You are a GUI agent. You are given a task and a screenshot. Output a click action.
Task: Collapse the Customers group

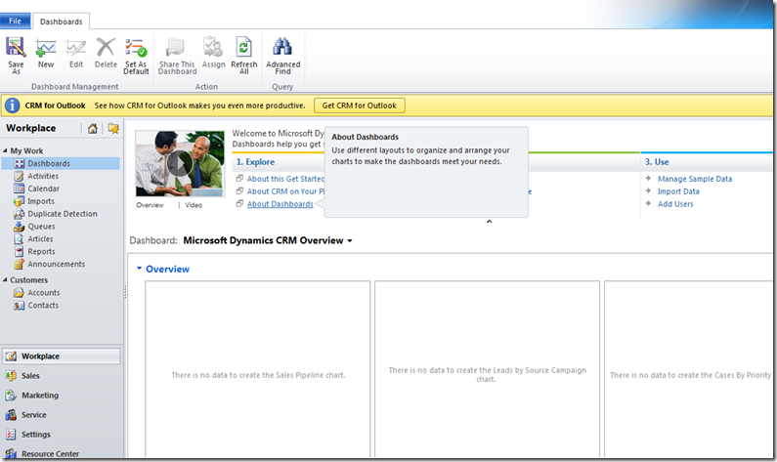pyautogui.click(x=5, y=279)
